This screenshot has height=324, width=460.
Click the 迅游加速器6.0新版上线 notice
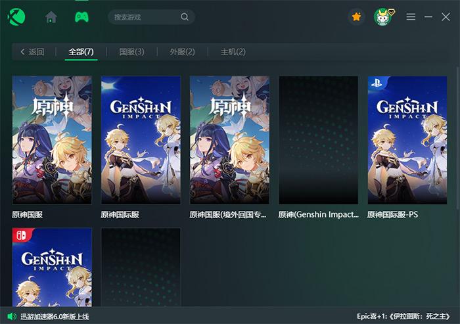tap(54, 316)
